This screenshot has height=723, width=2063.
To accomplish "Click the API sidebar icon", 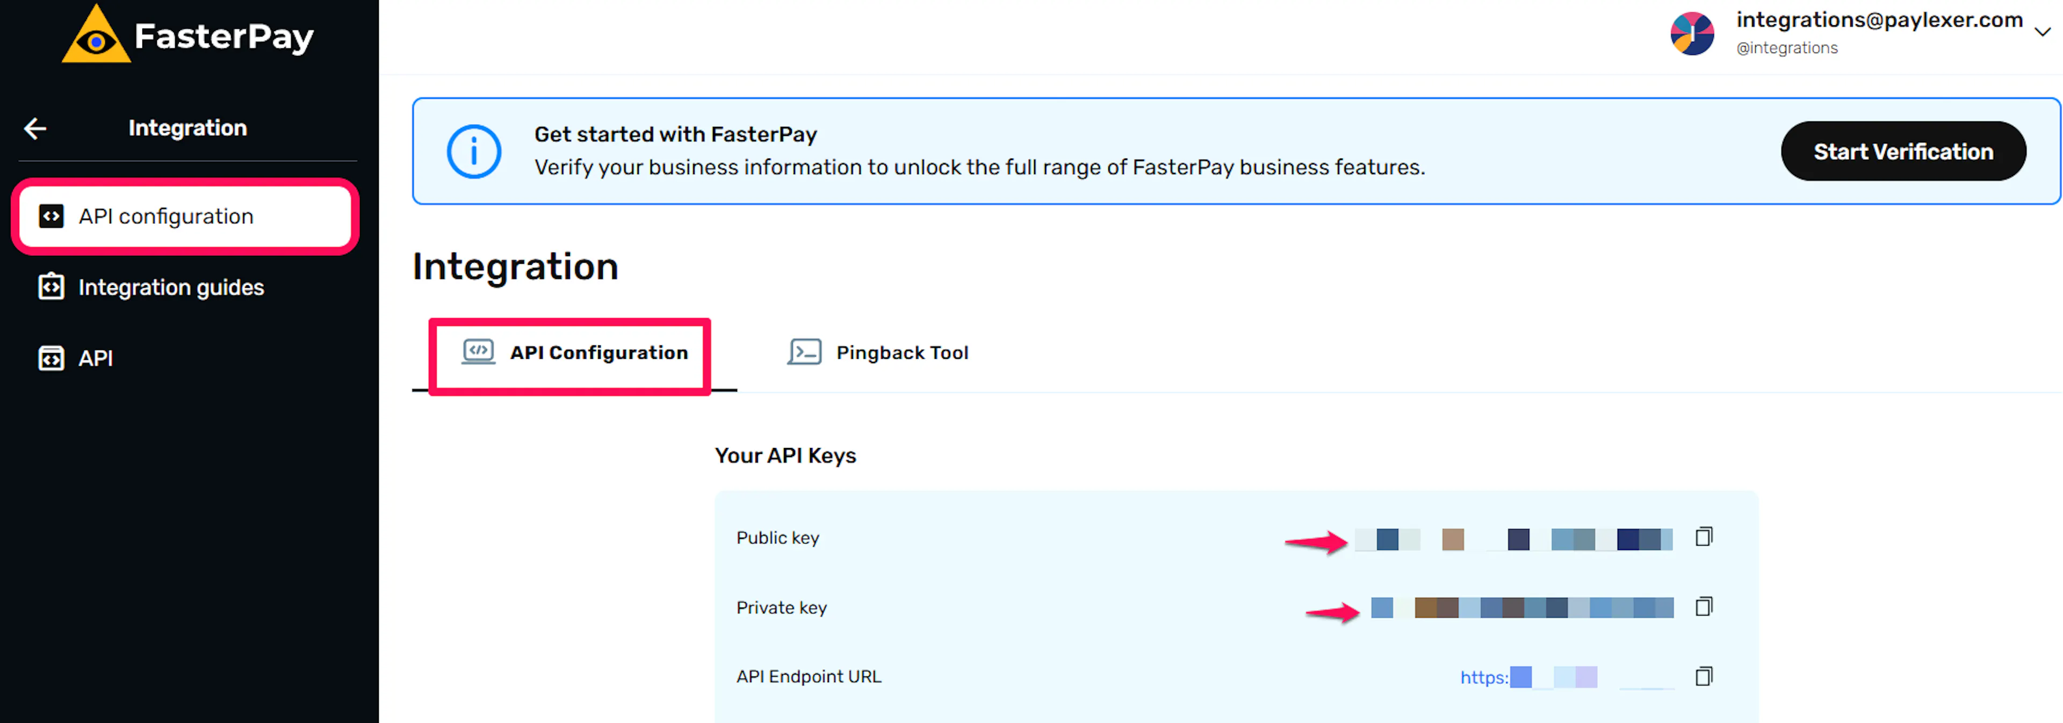I will pos(51,358).
